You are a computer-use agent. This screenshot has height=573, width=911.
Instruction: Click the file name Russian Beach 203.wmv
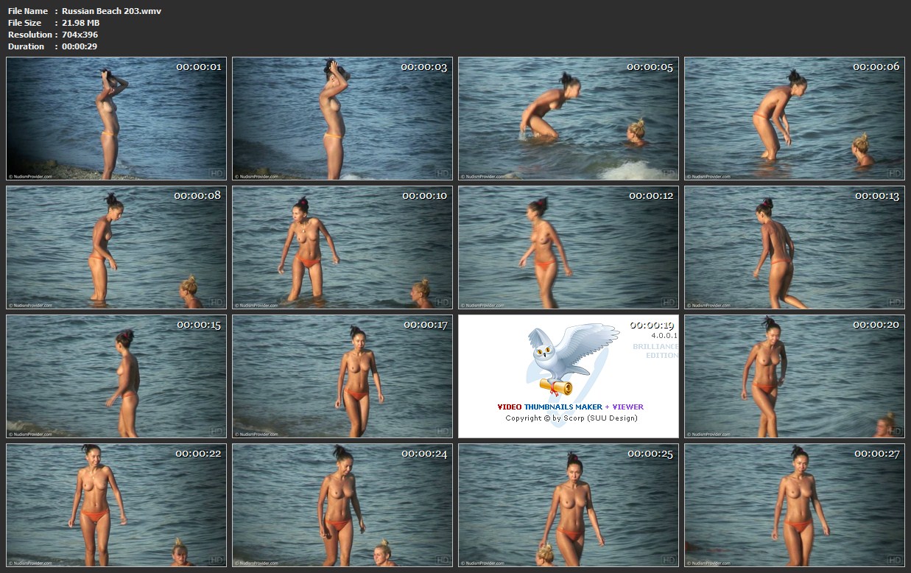pos(111,11)
